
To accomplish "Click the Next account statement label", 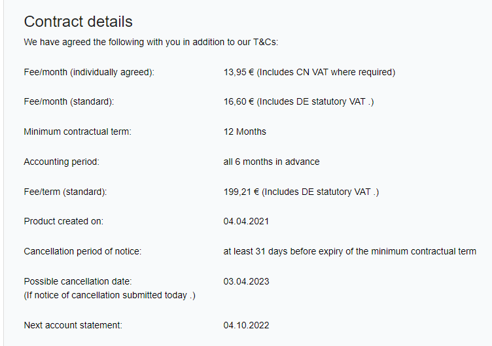I will point(73,325).
